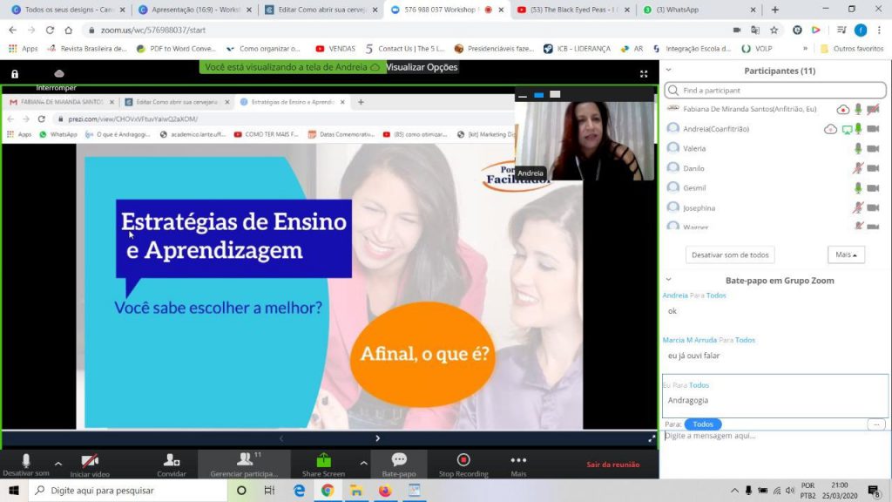892x502 pixels.
Task: Open the Mais dropdown under participants list
Action: click(846, 254)
